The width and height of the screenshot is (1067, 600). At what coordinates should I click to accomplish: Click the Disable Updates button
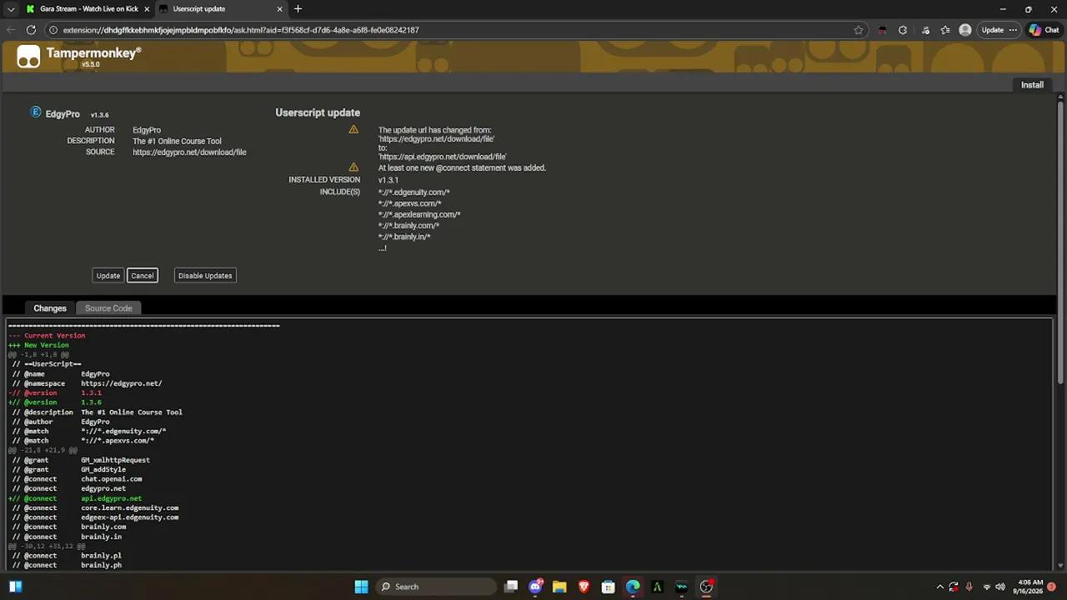pyautogui.click(x=205, y=276)
